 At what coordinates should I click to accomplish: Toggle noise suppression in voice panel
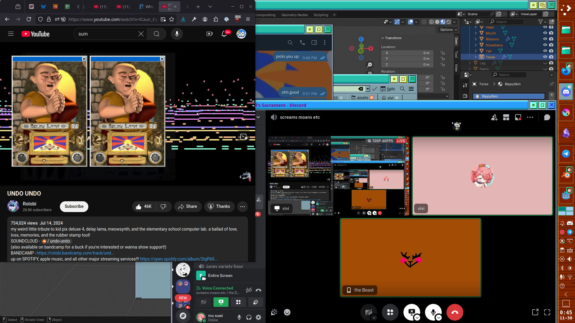coord(249,290)
